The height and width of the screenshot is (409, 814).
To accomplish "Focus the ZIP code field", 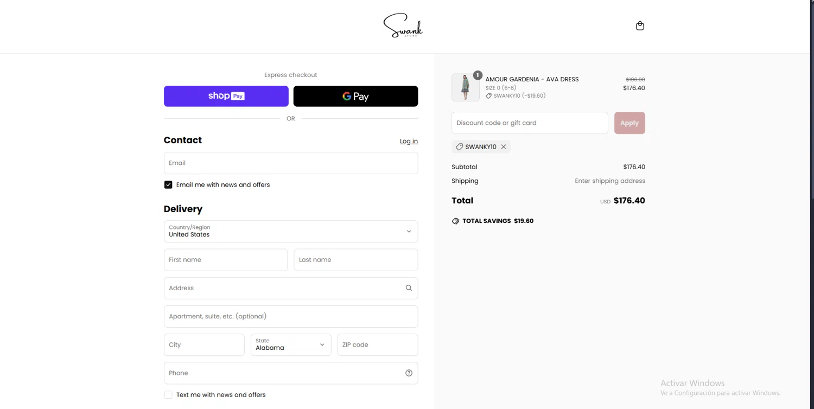I will click(378, 345).
